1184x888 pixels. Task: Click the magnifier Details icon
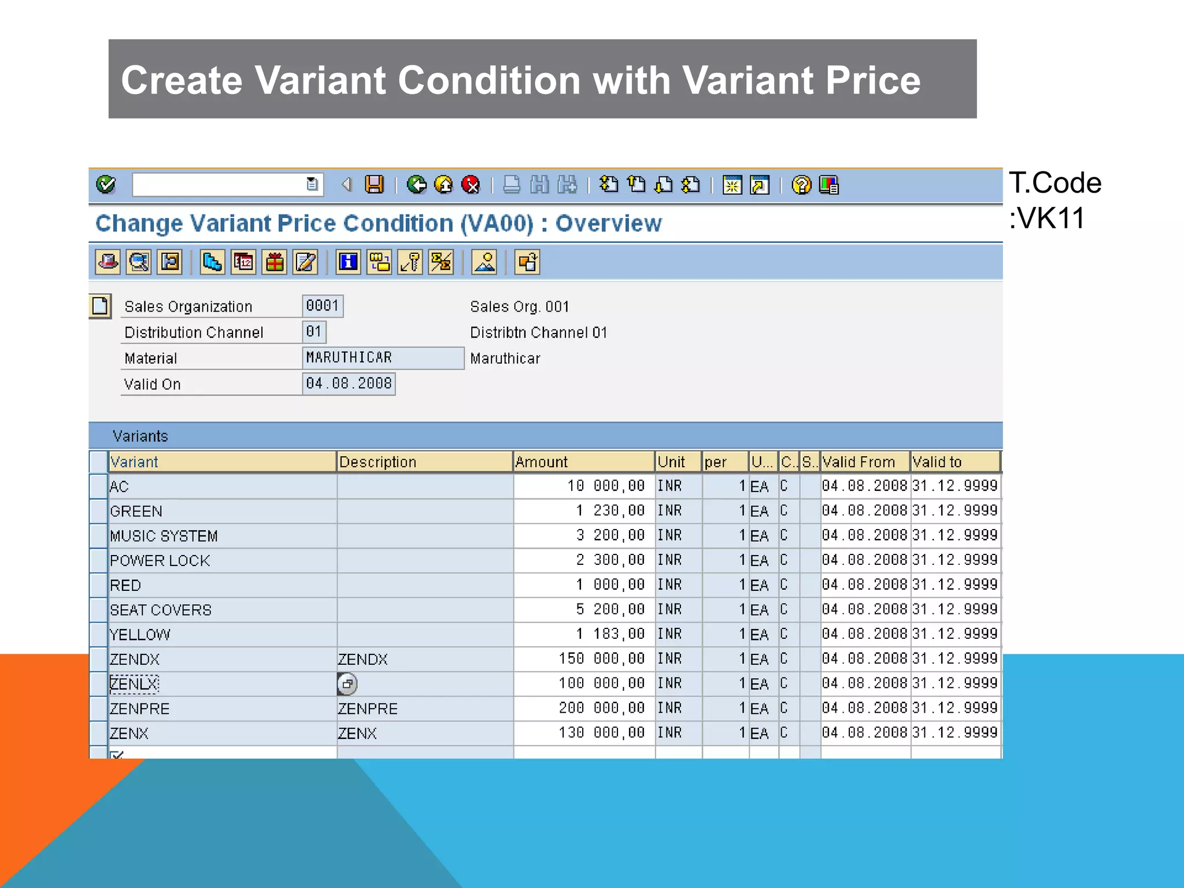139,262
